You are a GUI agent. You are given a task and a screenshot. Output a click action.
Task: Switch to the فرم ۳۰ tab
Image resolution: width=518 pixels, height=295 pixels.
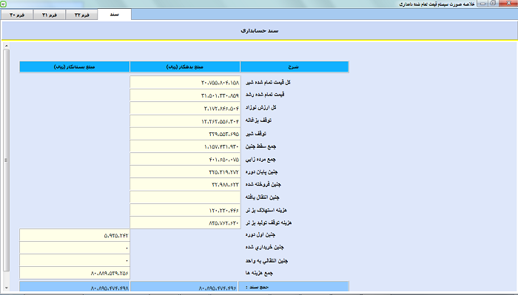(17, 15)
